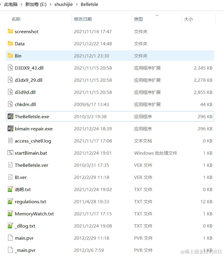Click the date 2012/3/6 7:59
The height and width of the screenshot is (256, 224).
click(x=89, y=250)
